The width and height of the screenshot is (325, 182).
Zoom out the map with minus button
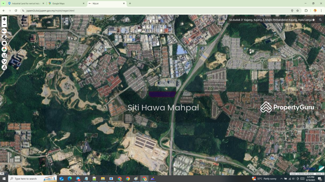[4, 25]
